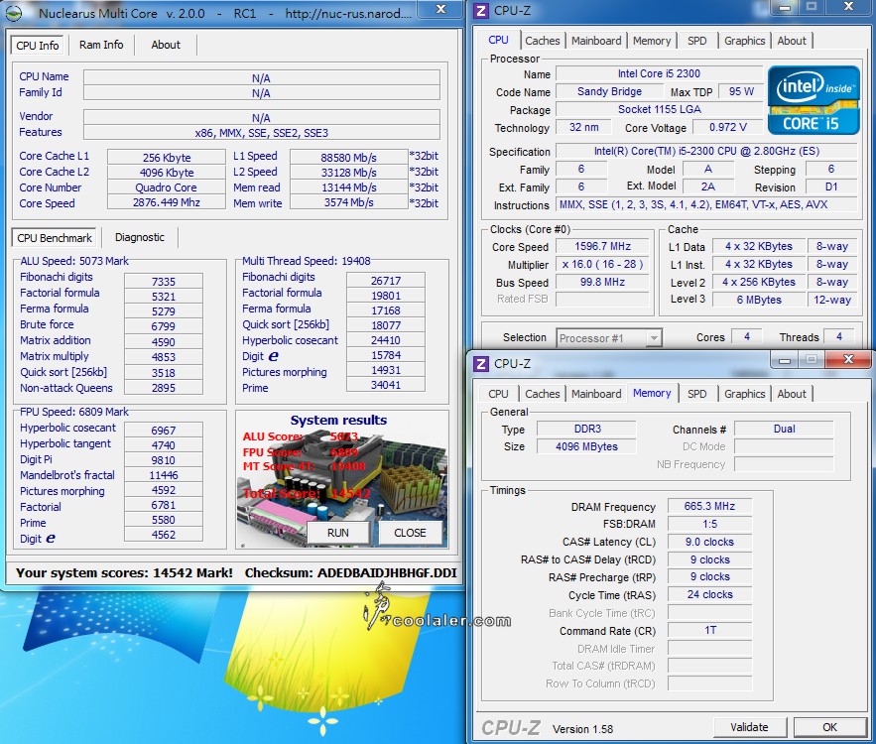Minimize the lower CPU-Z window
Viewport: 876px width, 744px height.
coord(785,360)
